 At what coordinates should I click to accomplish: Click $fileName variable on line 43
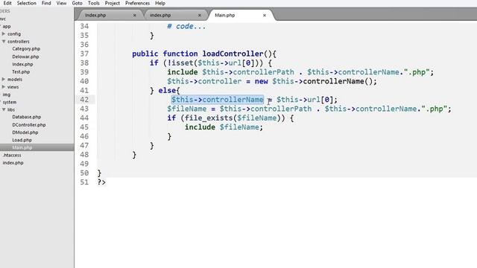click(187, 109)
